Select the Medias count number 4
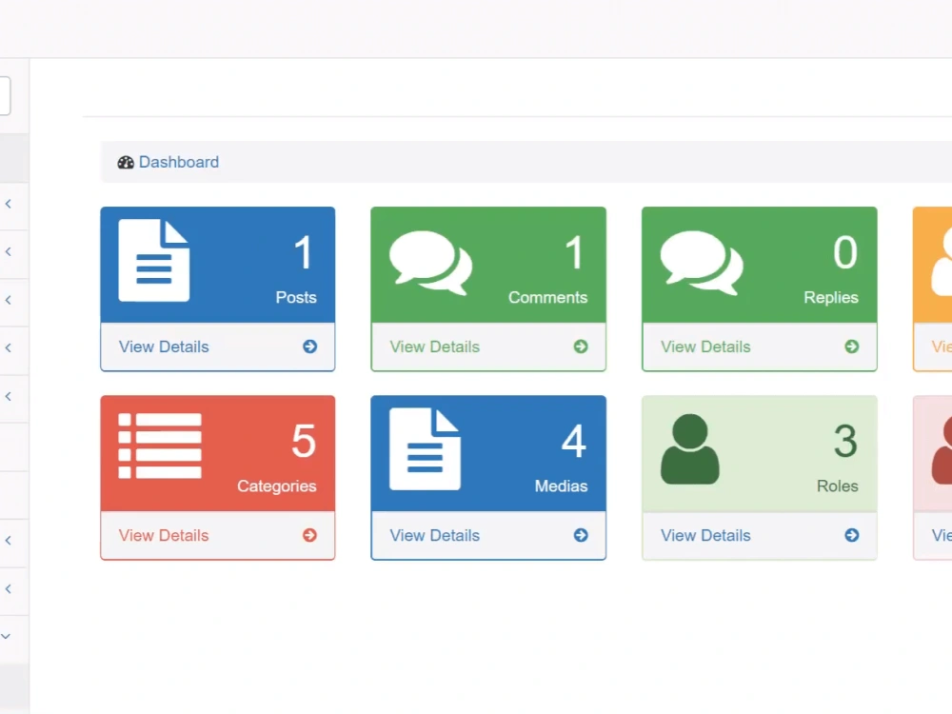The width and height of the screenshot is (952, 714). [x=574, y=442]
